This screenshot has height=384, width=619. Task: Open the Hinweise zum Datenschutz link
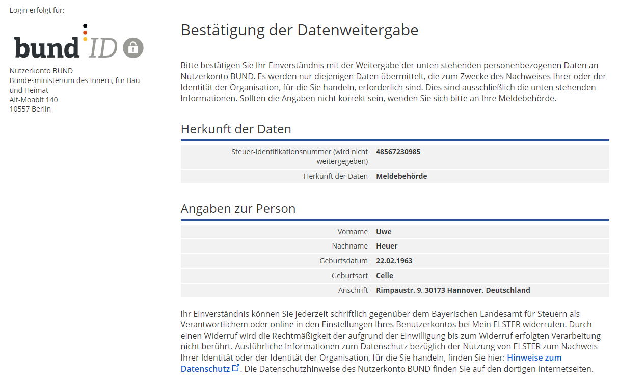point(534,358)
